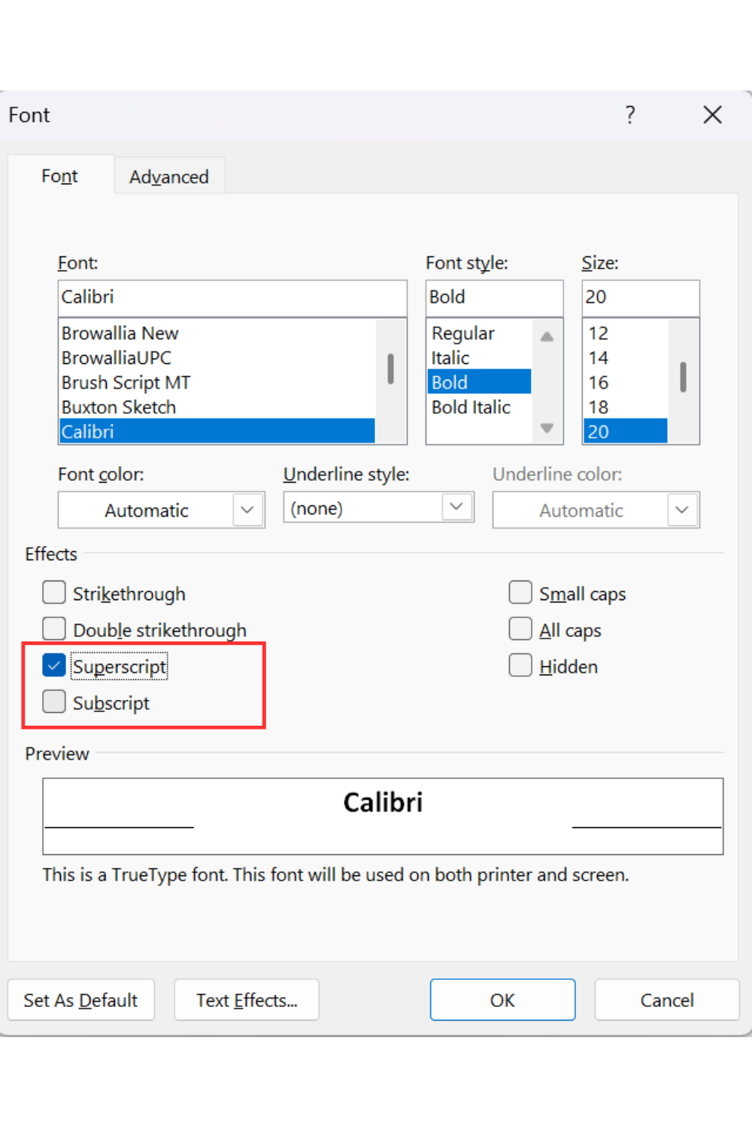The height and width of the screenshot is (1128, 752).
Task: Open Text Effects options
Action: (x=247, y=1000)
